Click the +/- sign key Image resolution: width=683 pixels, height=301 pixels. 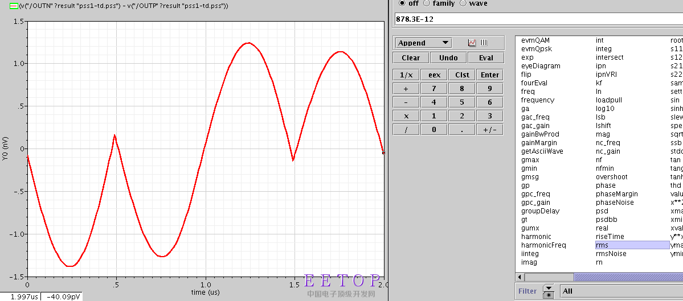[x=489, y=130]
